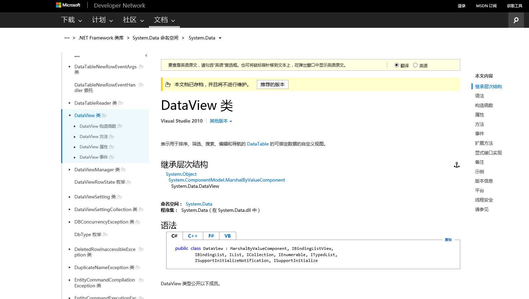The width and height of the screenshot is (529, 299).
Task: Open the 下载 dropdown menu
Action: [72, 20]
